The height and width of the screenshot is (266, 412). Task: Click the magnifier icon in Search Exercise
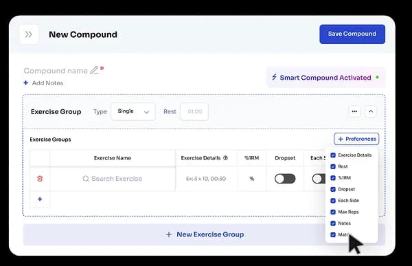pyautogui.click(x=86, y=179)
